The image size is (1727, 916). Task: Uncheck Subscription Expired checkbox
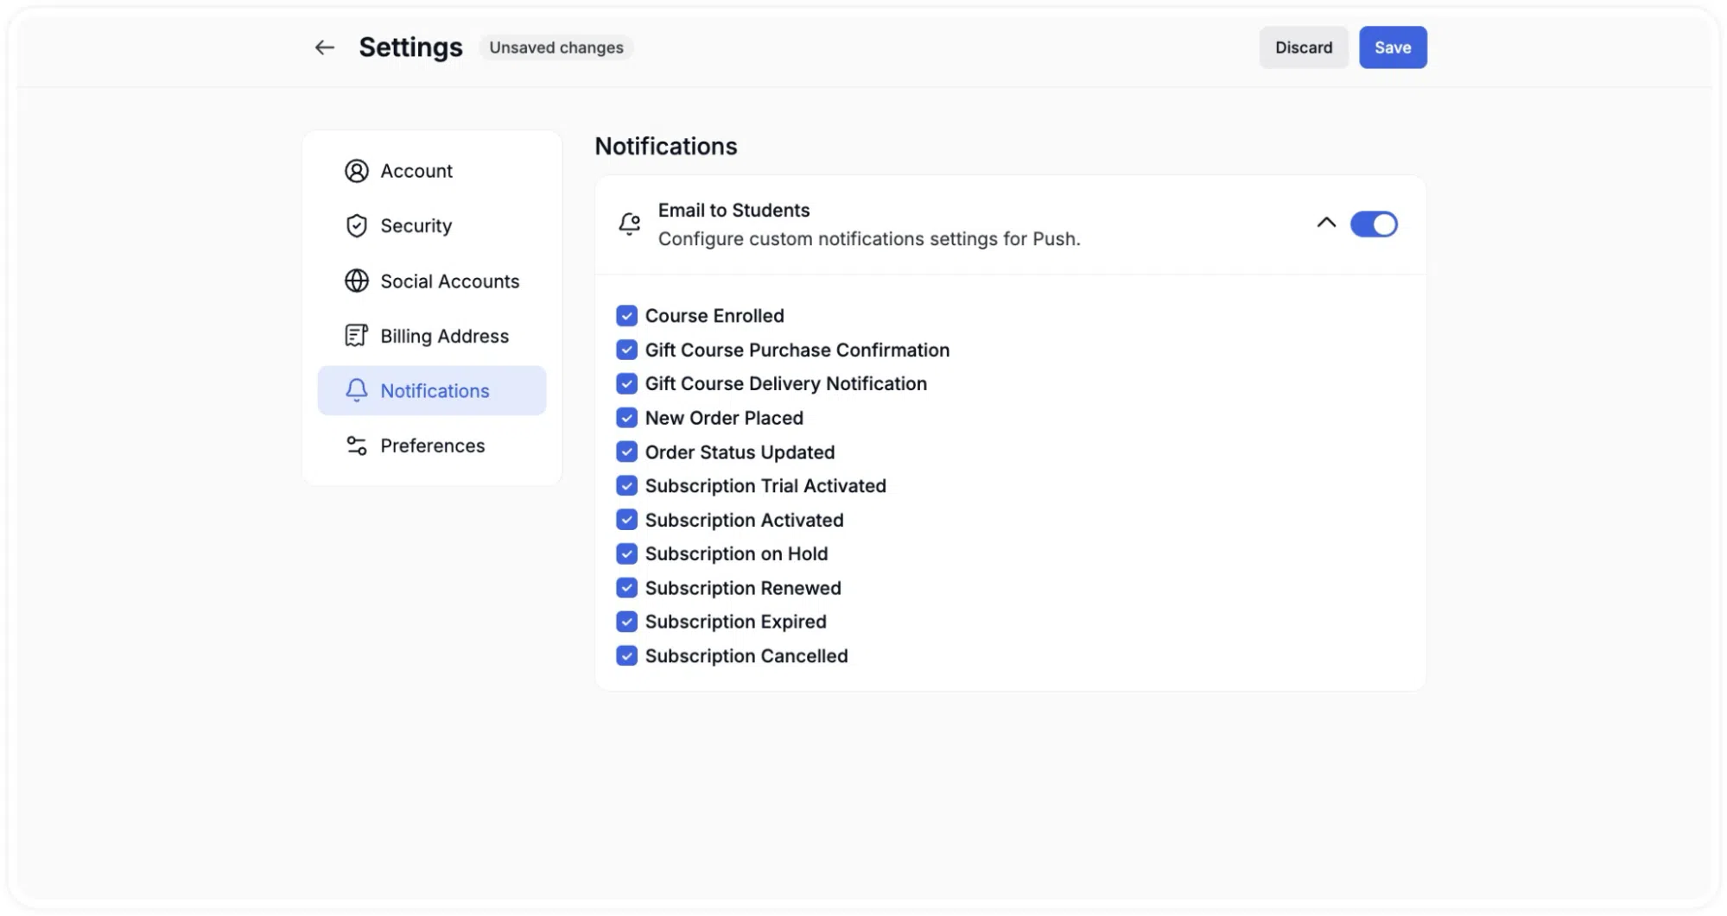pos(626,622)
